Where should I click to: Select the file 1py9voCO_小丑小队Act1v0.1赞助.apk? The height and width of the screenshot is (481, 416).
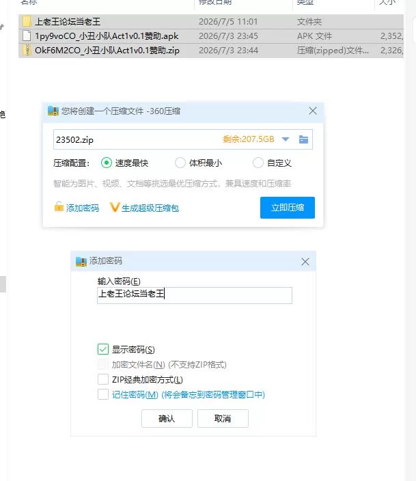(x=211, y=36)
